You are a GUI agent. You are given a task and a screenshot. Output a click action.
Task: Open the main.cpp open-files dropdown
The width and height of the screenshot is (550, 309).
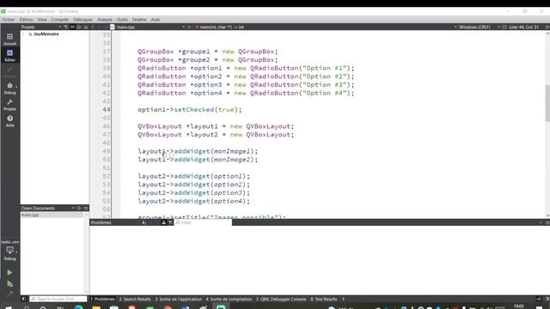point(183,27)
